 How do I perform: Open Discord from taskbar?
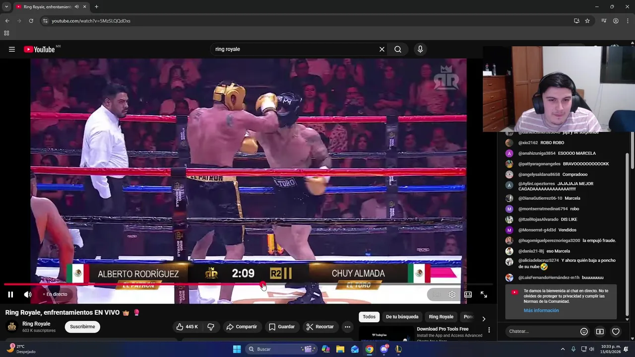click(384, 349)
